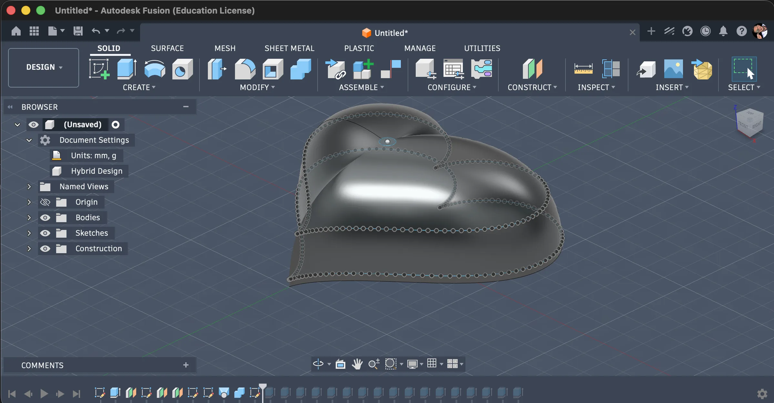The image size is (774, 403).
Task: Click the New Component icon
Action: [363, 69]
